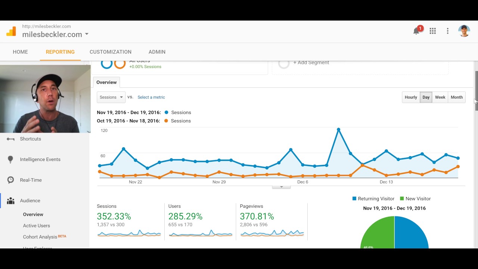Screen dimensions: 478x269
Task: Switch to the CUSTOMIZATION tab
Action: pyautogui.click(x=111, y=52)
